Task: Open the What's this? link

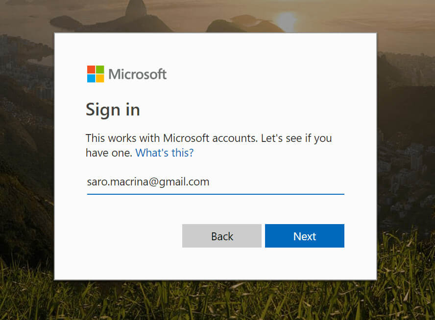Action: pos(165,153)
